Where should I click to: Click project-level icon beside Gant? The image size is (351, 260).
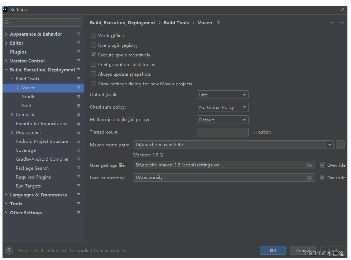point(78,105)
